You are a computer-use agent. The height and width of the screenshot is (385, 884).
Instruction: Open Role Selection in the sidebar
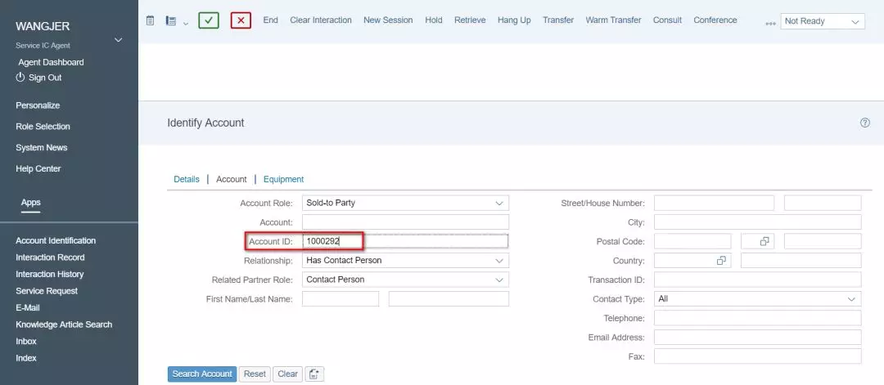pyautogui.click(x=43, y=127)
